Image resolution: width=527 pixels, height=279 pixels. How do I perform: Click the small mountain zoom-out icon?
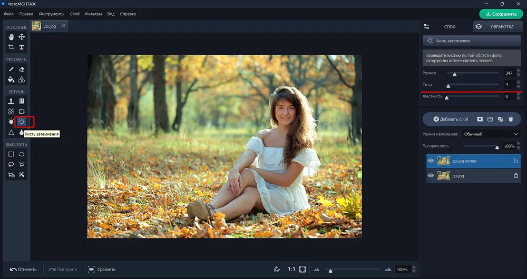click(x=317, y=270)
